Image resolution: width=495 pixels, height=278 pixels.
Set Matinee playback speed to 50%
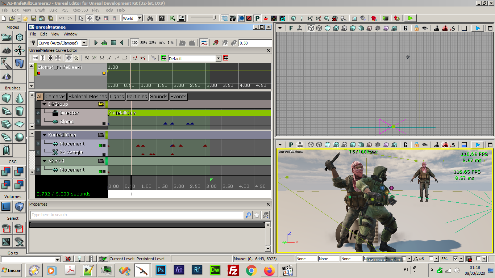pos(143,43)
